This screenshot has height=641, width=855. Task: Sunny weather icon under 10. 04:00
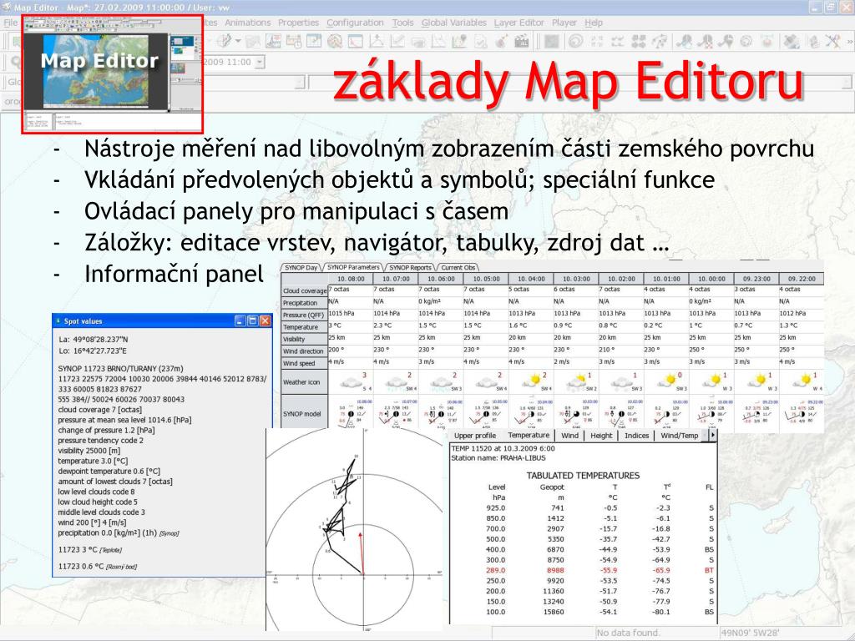point(531,382)
